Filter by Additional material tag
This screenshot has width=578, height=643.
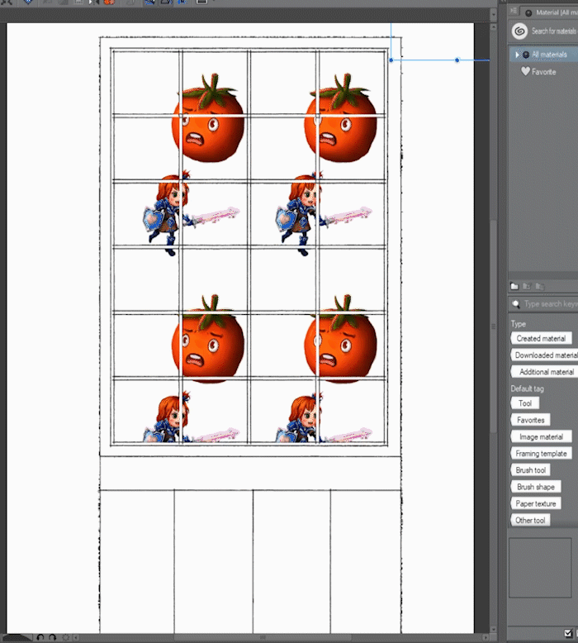tap(545, 372)
